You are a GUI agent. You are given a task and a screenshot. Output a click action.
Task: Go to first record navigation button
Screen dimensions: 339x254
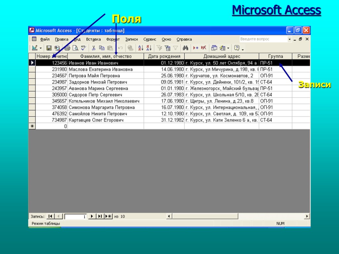click(x=50, y=216)
